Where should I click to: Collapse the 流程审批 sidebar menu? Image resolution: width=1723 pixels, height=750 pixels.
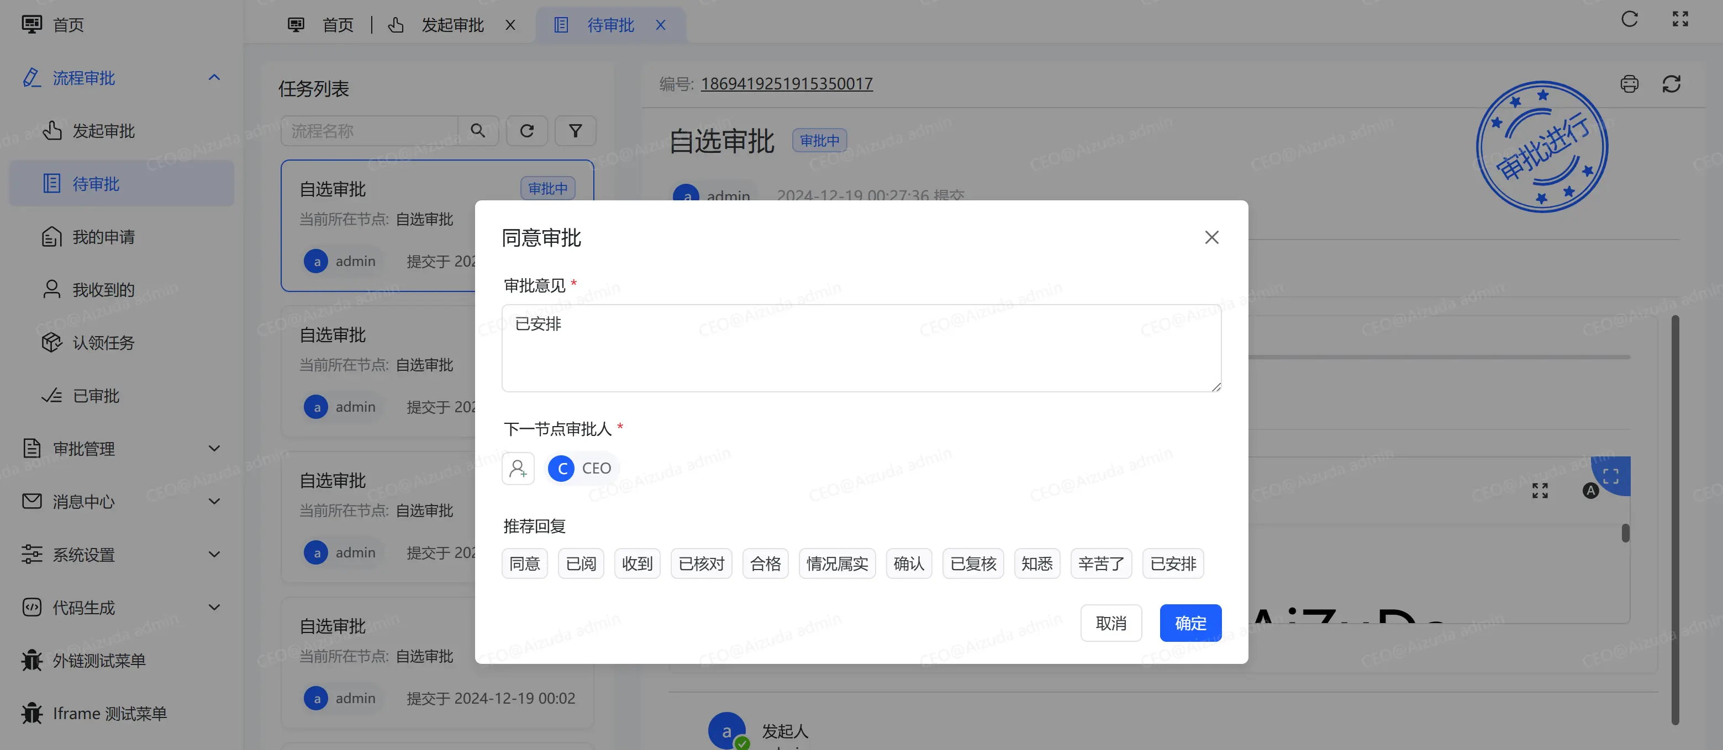click(x=122, y=78)
